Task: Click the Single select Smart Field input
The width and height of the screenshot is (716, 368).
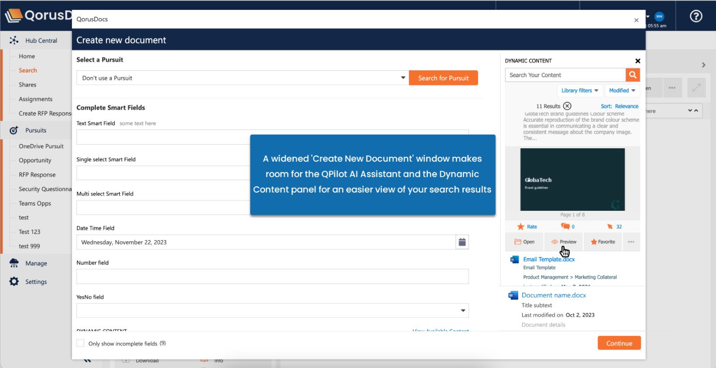Action: click(x=163, y=173)
